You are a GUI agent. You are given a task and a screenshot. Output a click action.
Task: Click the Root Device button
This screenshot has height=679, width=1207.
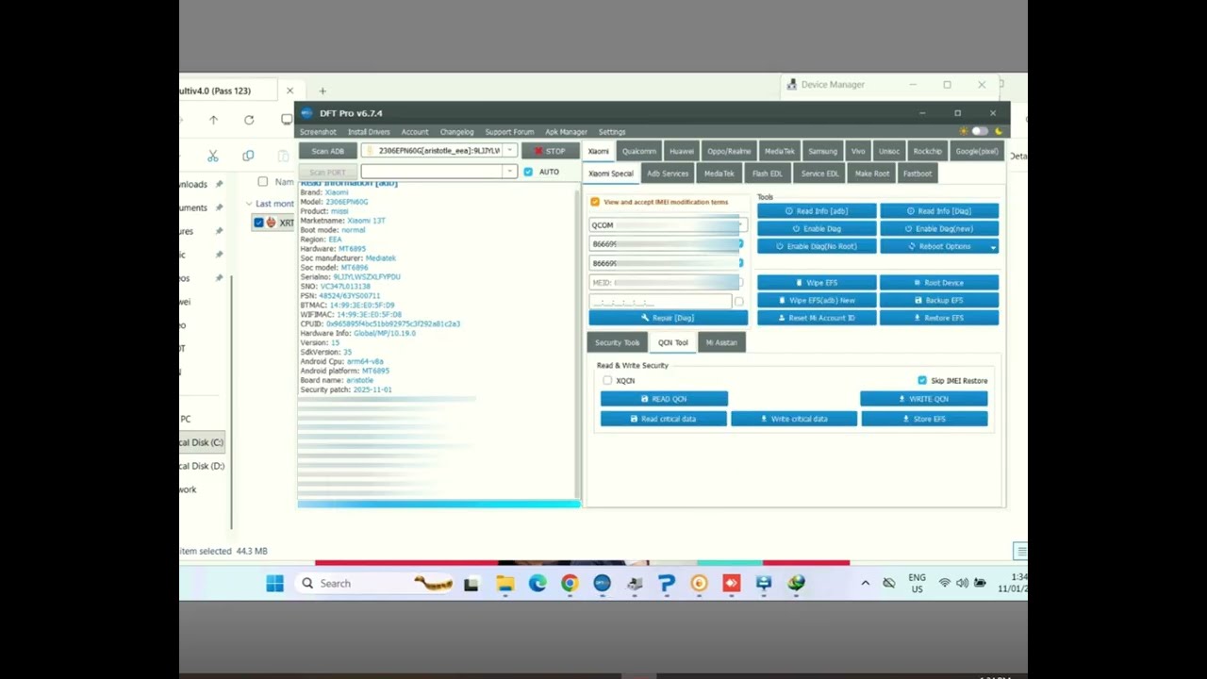[x=939, y=283]
